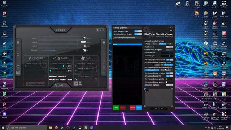Select the Voltage section header in Afterburner
Image resolution: width=231 pixels, height=130 pixels.
coord(36,58)
